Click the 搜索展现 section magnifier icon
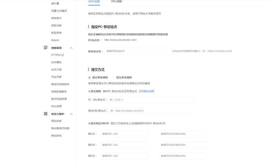The height and width of the screenshot is (165, 276). [x=46, y=48]
